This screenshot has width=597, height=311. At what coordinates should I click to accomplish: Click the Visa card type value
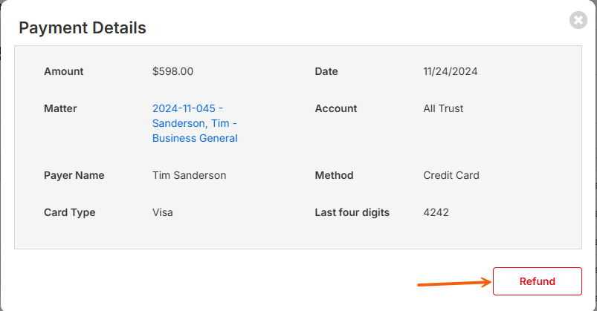tap(163, 212)
